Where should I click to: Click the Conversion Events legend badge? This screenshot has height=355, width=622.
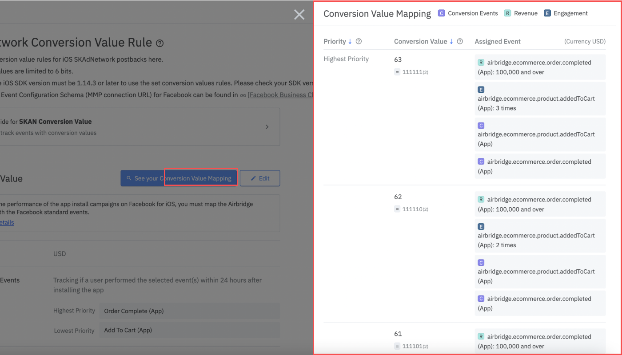pyautogui.click(x=441, y=13)
